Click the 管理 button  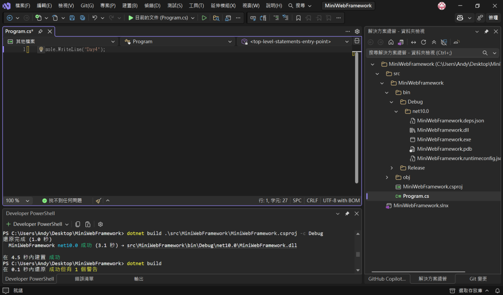click(x=493, y=18)
